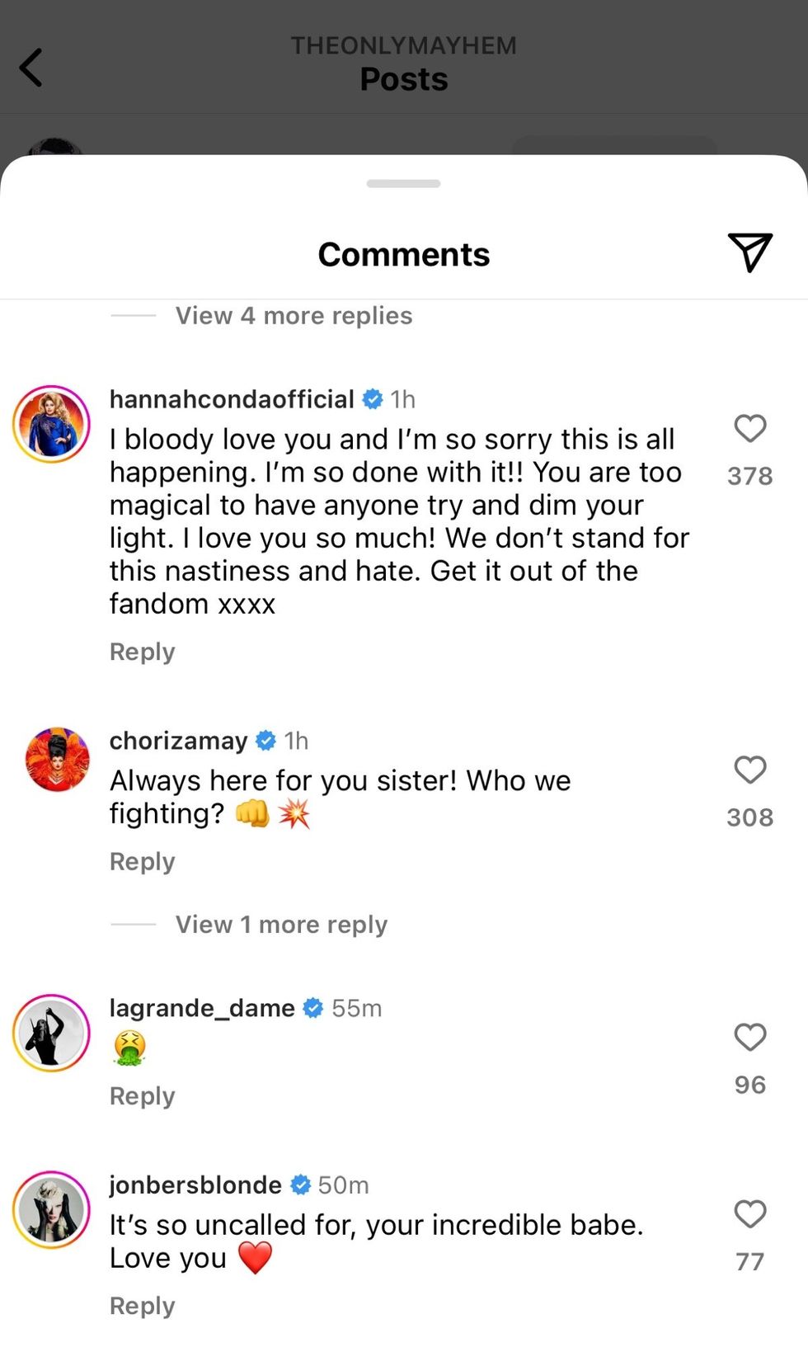Expand 'View 4 more replies'
The image size is (808, 1347).
[x=294, y=316]
